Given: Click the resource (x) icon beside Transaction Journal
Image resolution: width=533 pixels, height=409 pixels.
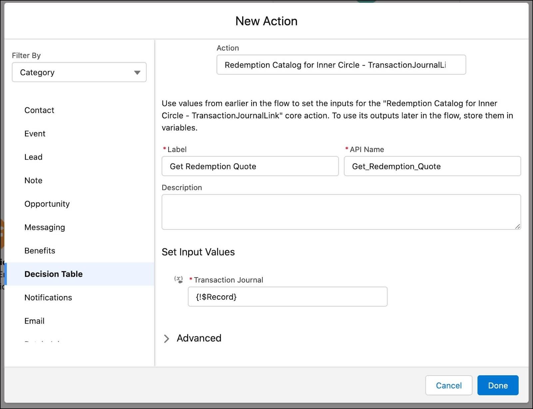Looking at the screenshot, I should click(179, 279).
